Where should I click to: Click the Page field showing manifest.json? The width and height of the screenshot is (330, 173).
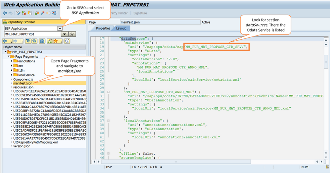160,22
